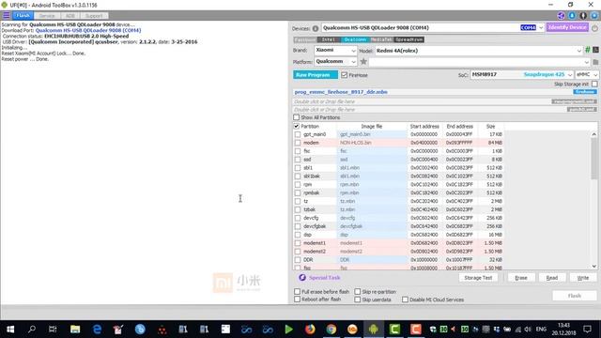The width and height of the screenshot is (601, 338).
Task: Click the black-and-white circular icon in header
Action: pyautogui.click(x=583, y=15)
